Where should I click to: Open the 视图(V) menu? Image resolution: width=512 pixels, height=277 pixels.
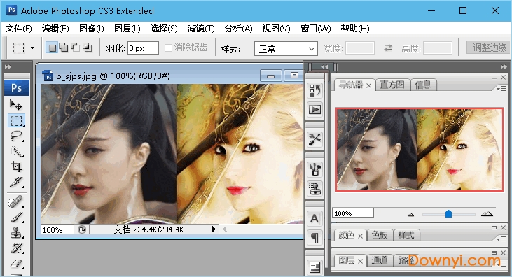click(276, 29)
